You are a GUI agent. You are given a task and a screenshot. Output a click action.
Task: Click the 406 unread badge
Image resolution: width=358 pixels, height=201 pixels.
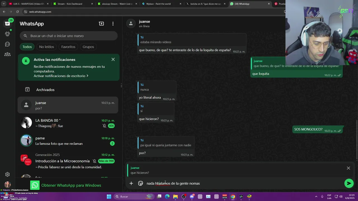[x=111, y=126]
